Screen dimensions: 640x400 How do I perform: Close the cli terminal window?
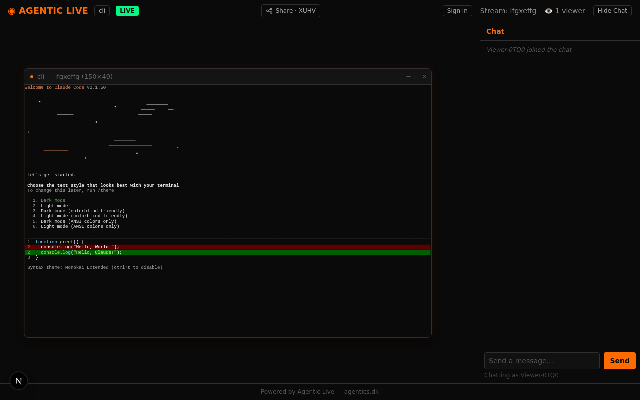pyautogui.click(x=424, y=77)
